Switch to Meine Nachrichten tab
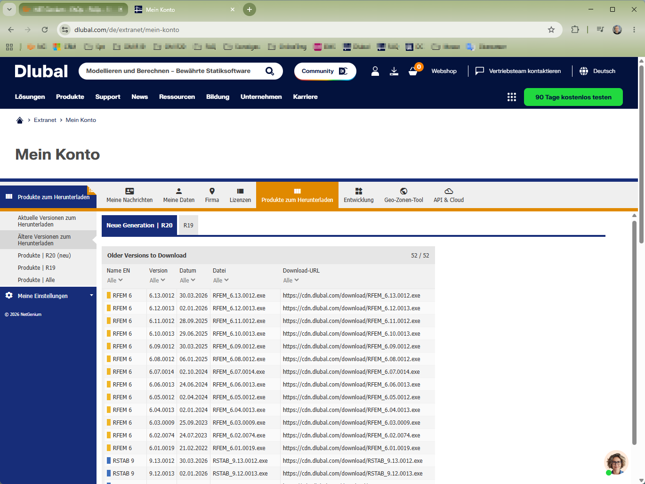The image size is (645, 484). coord(129,195)
